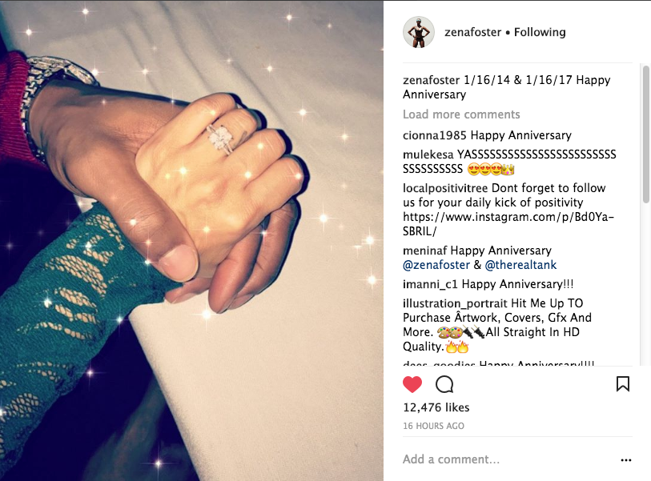Click the holding-hands ring photo
This screenshot has height=481, width=651.
[191, 241]
